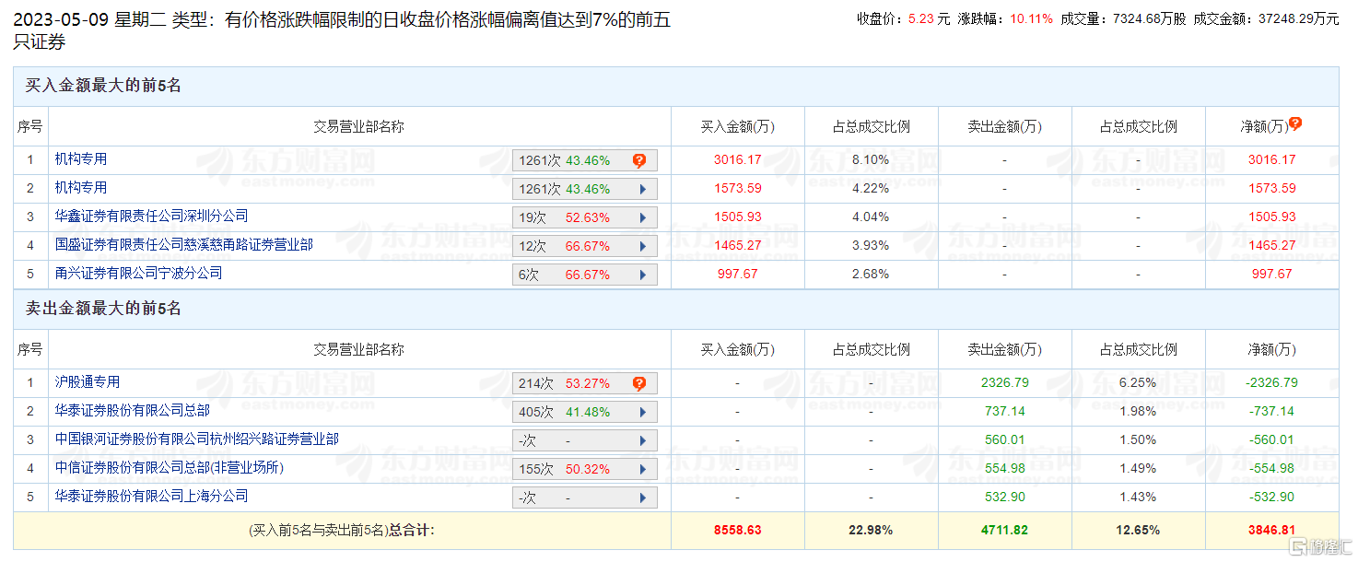This screenshot has width=1358, height=562.
Task: Expand the arrow for 中信证券总部 stats
Action: (642, 470)
